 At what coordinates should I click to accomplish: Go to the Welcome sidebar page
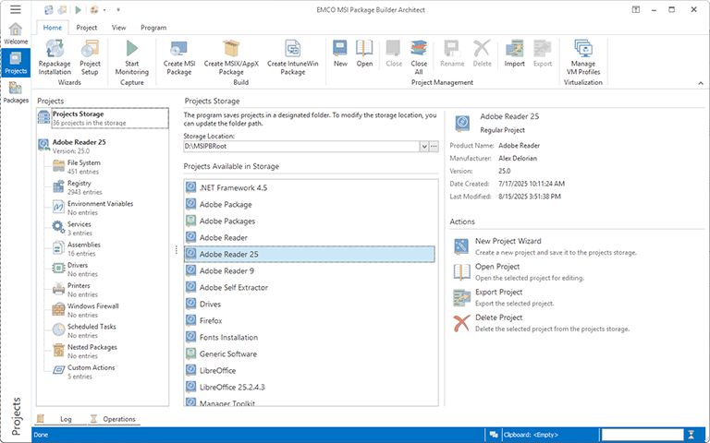click(x=16, y=33)
